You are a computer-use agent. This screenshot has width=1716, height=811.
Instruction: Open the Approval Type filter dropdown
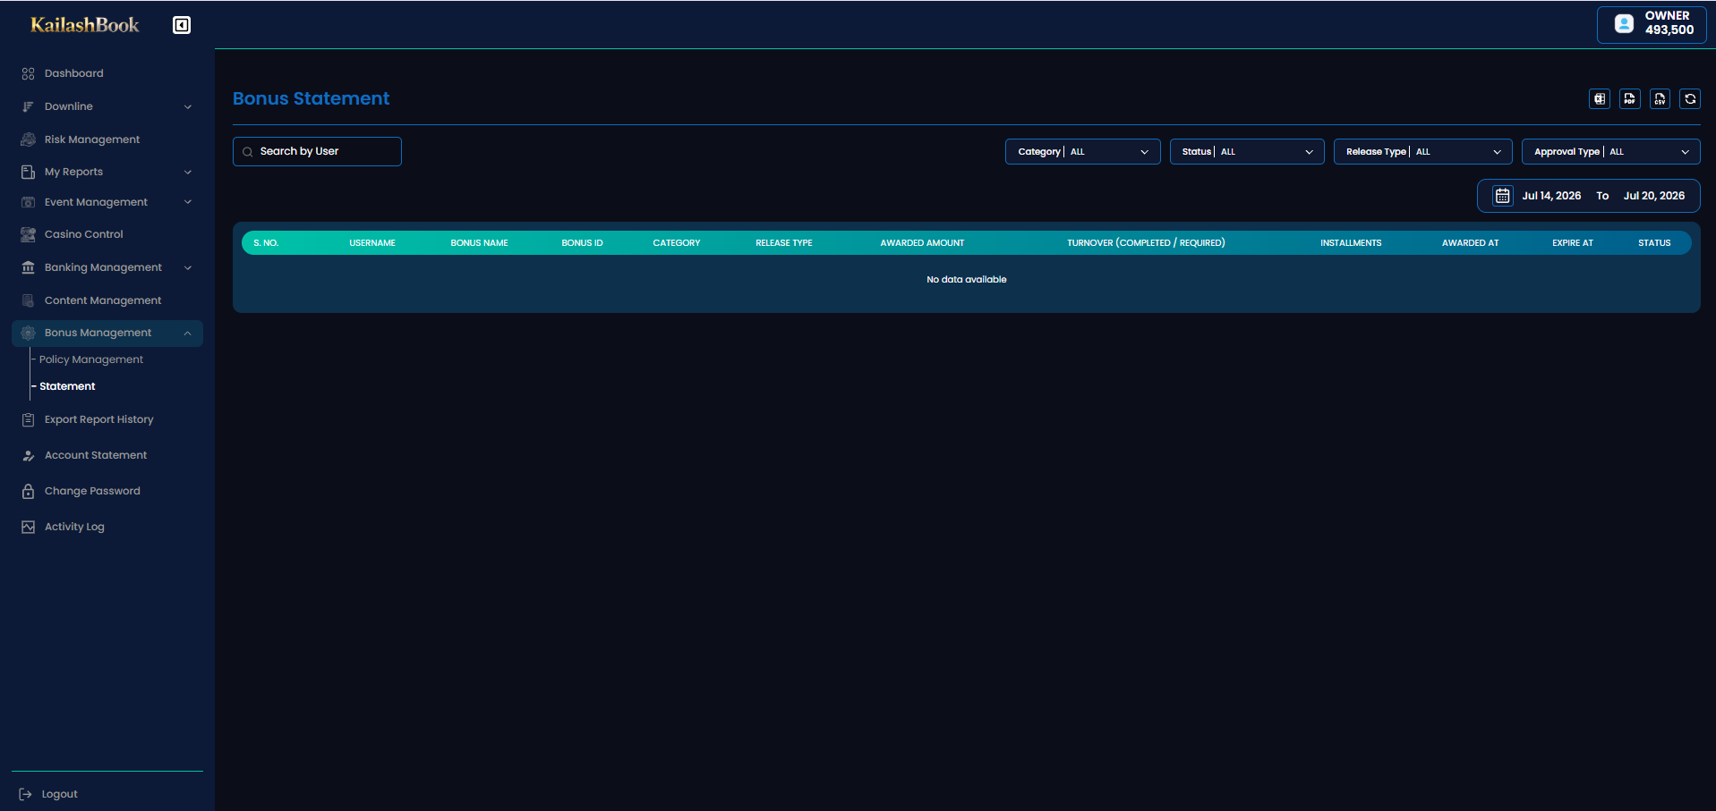[1611, 152]
